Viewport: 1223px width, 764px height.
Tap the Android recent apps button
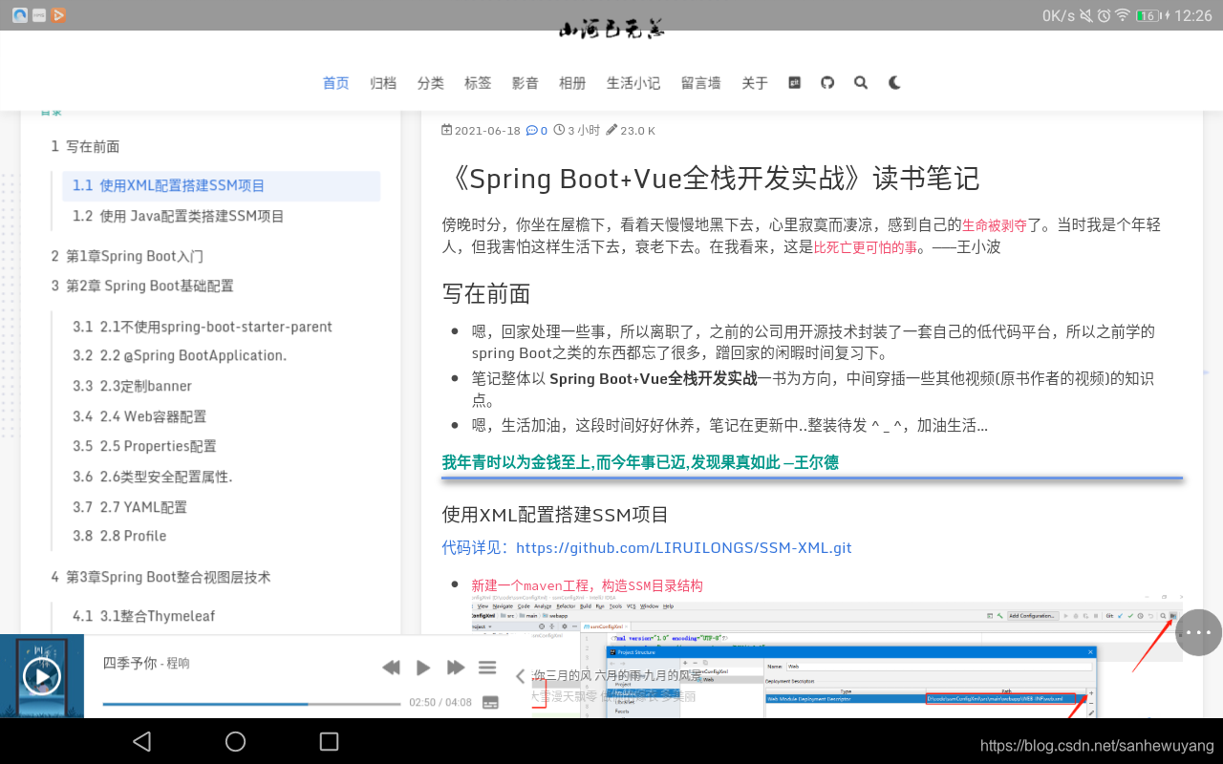[x=329, y=741]
